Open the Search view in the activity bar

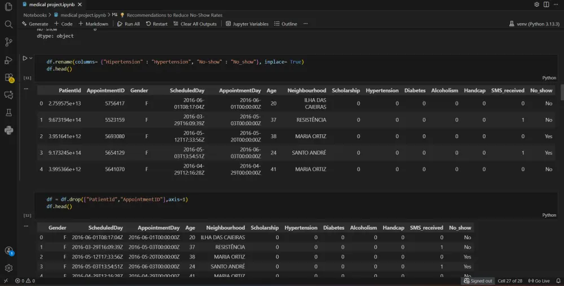8,24
